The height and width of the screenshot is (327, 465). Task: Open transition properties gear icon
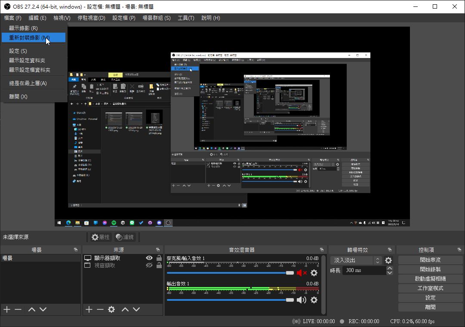coord(388,260)
